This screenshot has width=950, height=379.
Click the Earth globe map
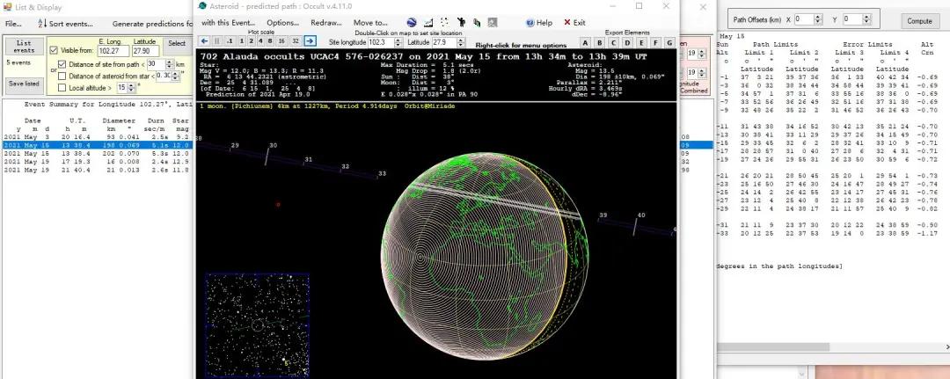[485, 254]
